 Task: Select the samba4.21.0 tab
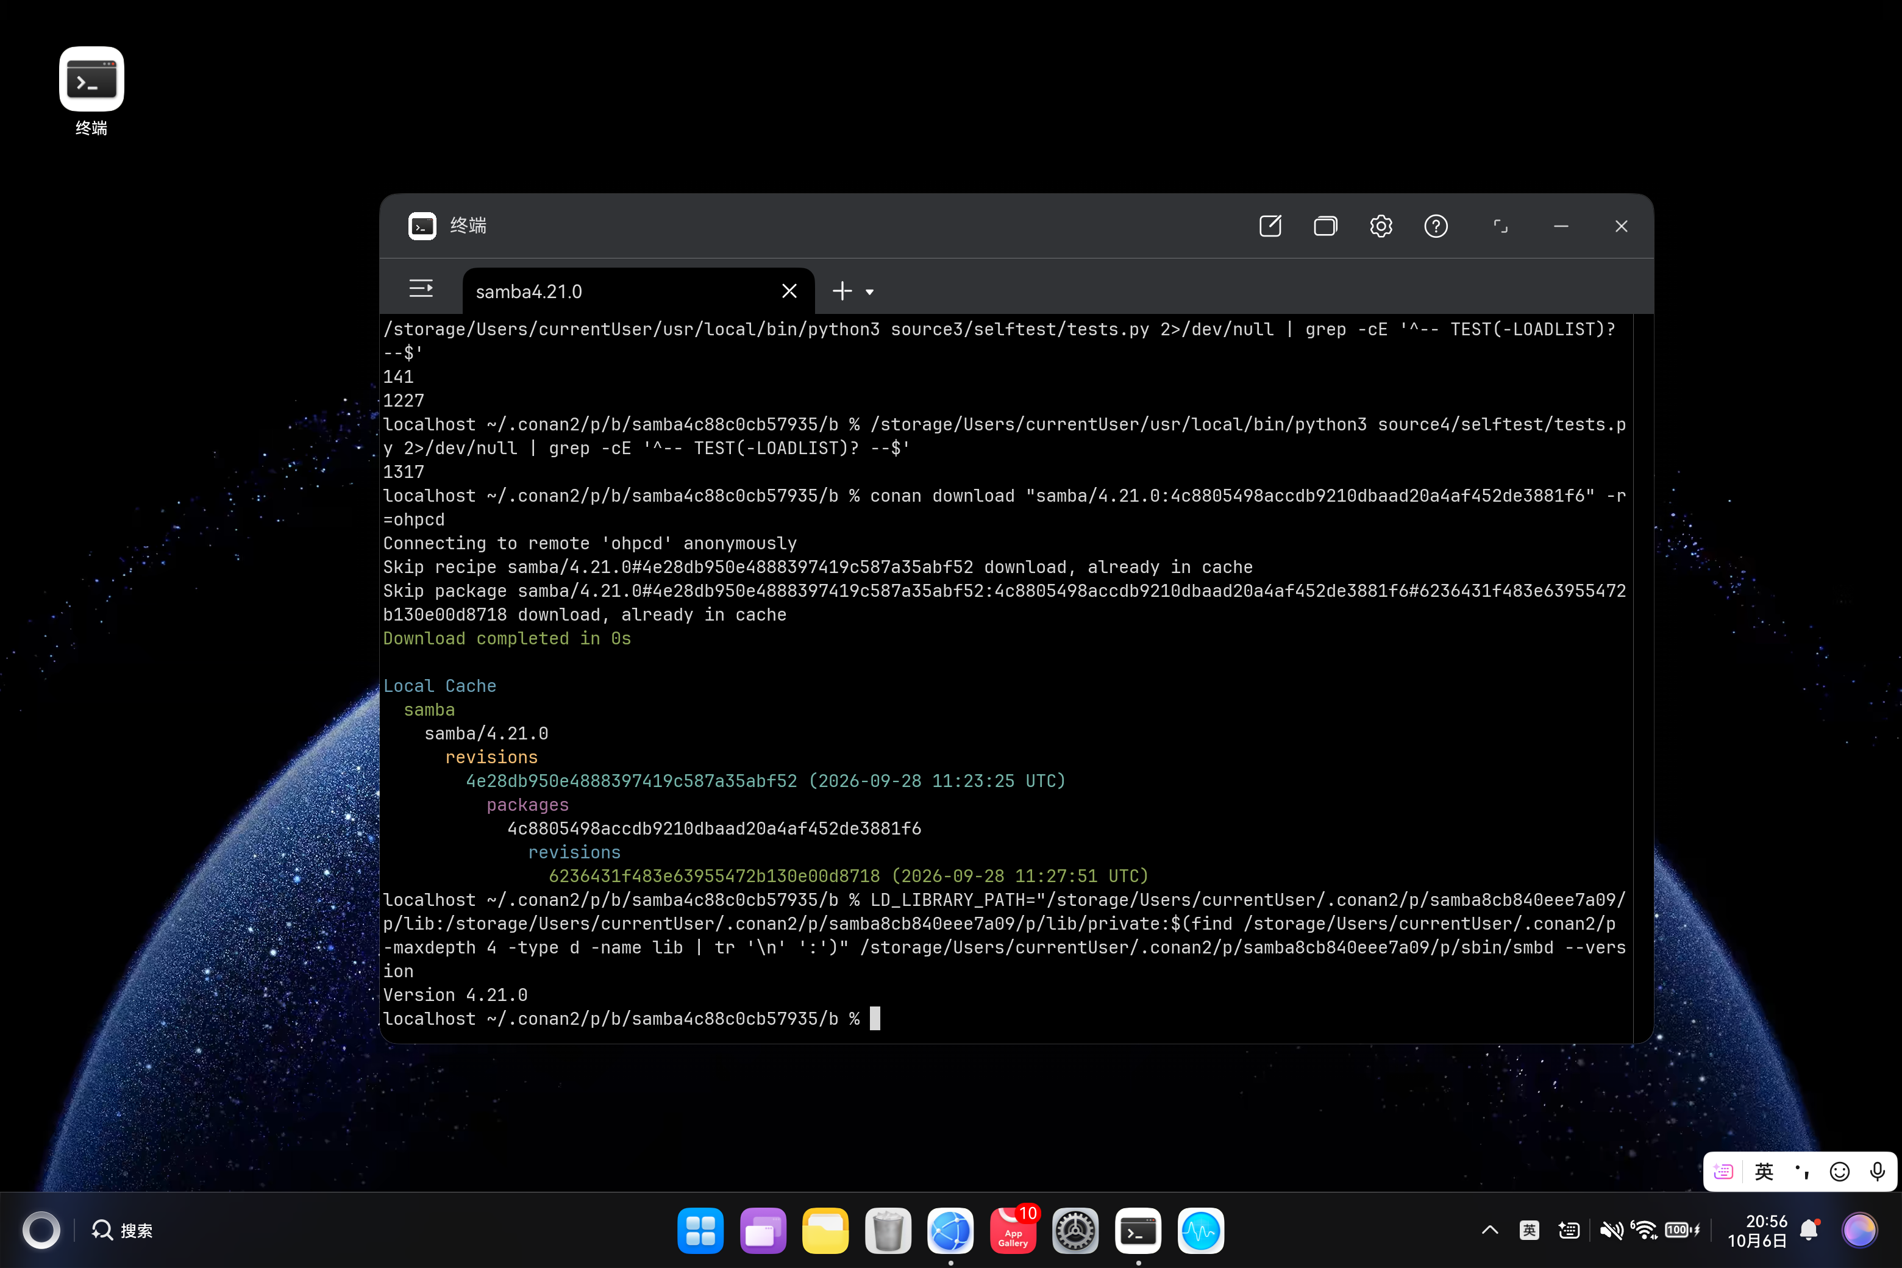click(638, 291)
